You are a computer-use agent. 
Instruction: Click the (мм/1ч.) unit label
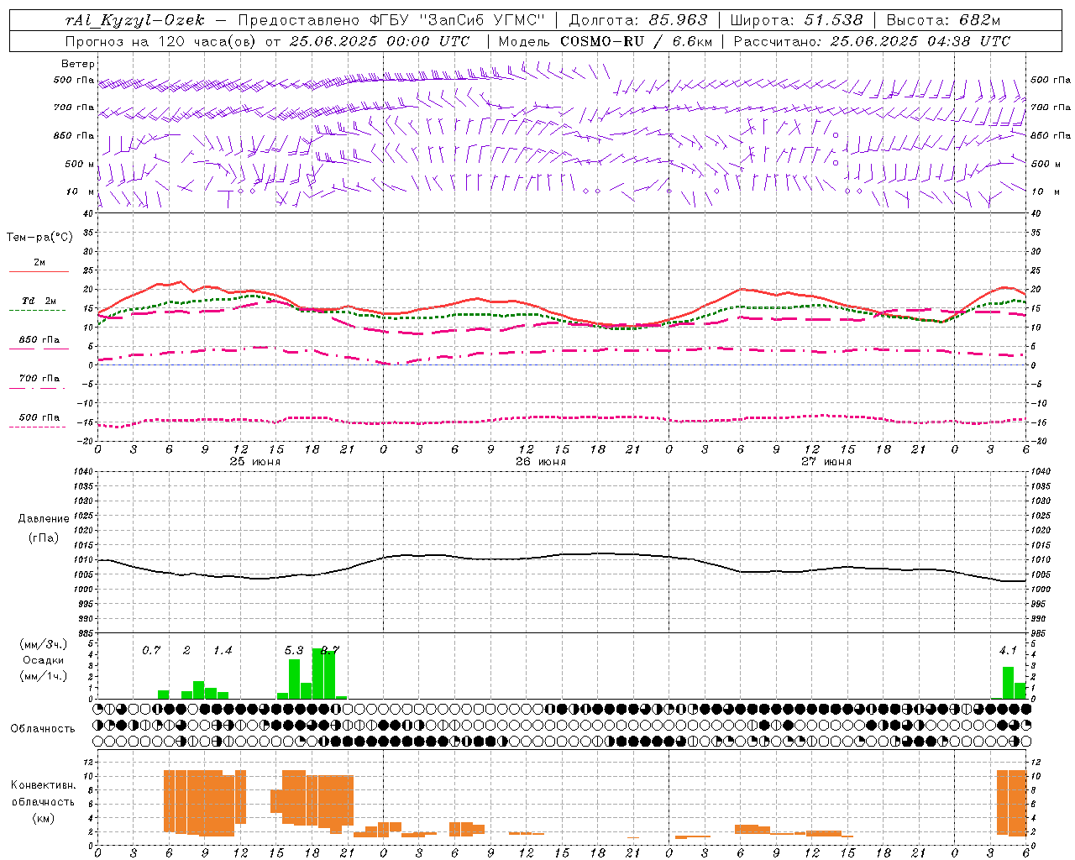point(43,676)
